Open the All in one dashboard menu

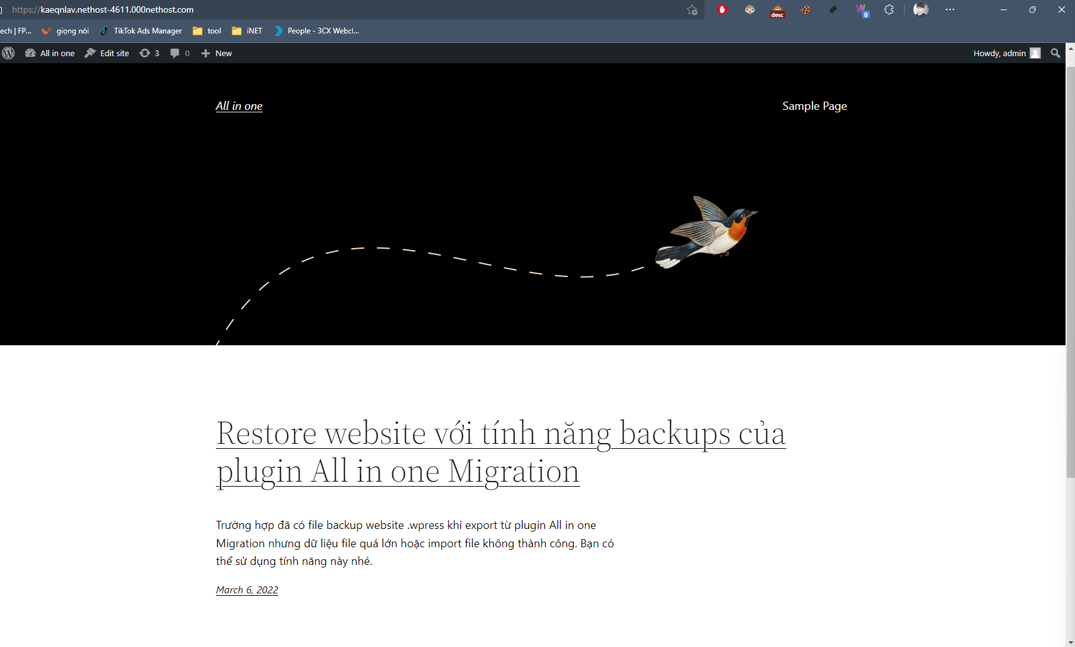[50, 53]
